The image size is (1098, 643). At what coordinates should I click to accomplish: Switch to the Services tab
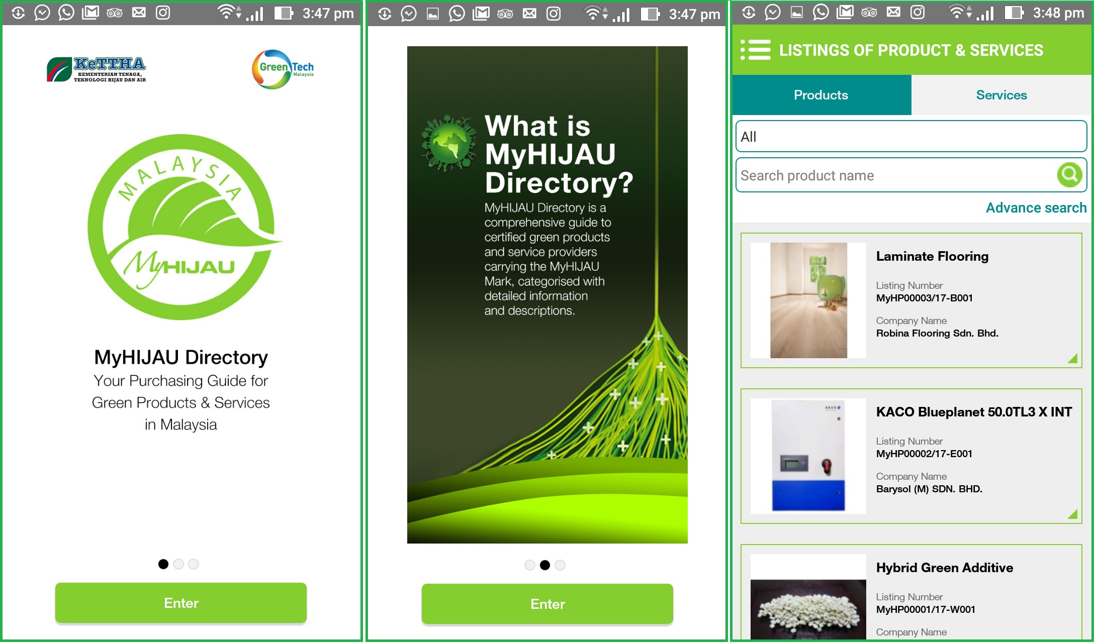coord(1001,95)
